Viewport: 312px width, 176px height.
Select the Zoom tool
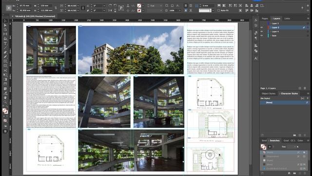pos(5,102)
